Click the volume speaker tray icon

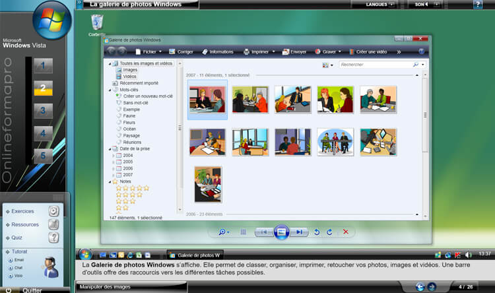(x=469, y=255)
